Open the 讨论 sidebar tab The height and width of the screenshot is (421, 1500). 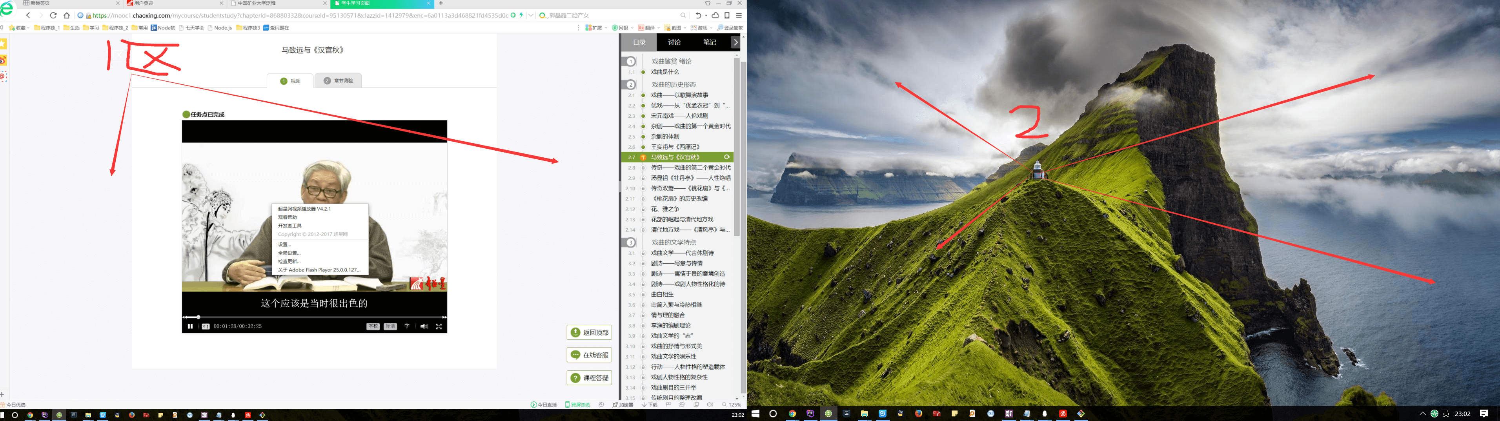(x=674, y=42)
